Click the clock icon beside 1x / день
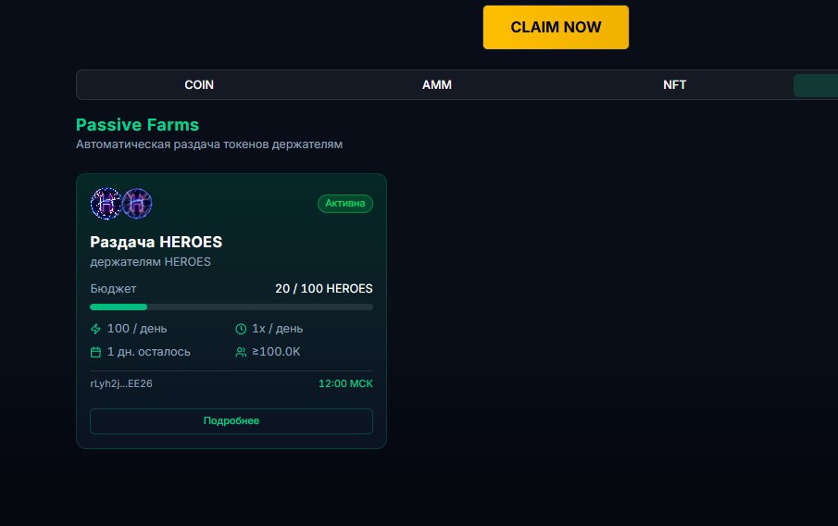Viewport: 838px width, 526px height. (x=241, y=329)
